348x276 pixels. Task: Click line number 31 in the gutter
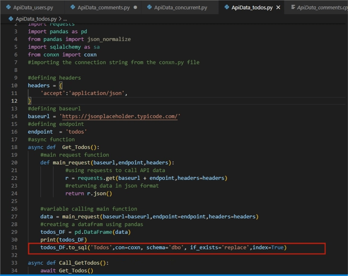point(14,247)
